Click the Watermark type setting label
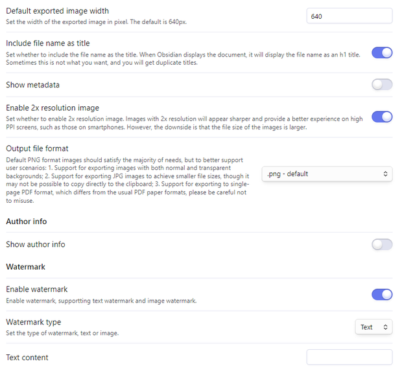Screen dimensions: 415x368 (x=34, y=322)
